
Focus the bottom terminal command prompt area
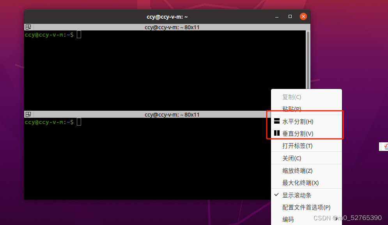pos(147,158)
